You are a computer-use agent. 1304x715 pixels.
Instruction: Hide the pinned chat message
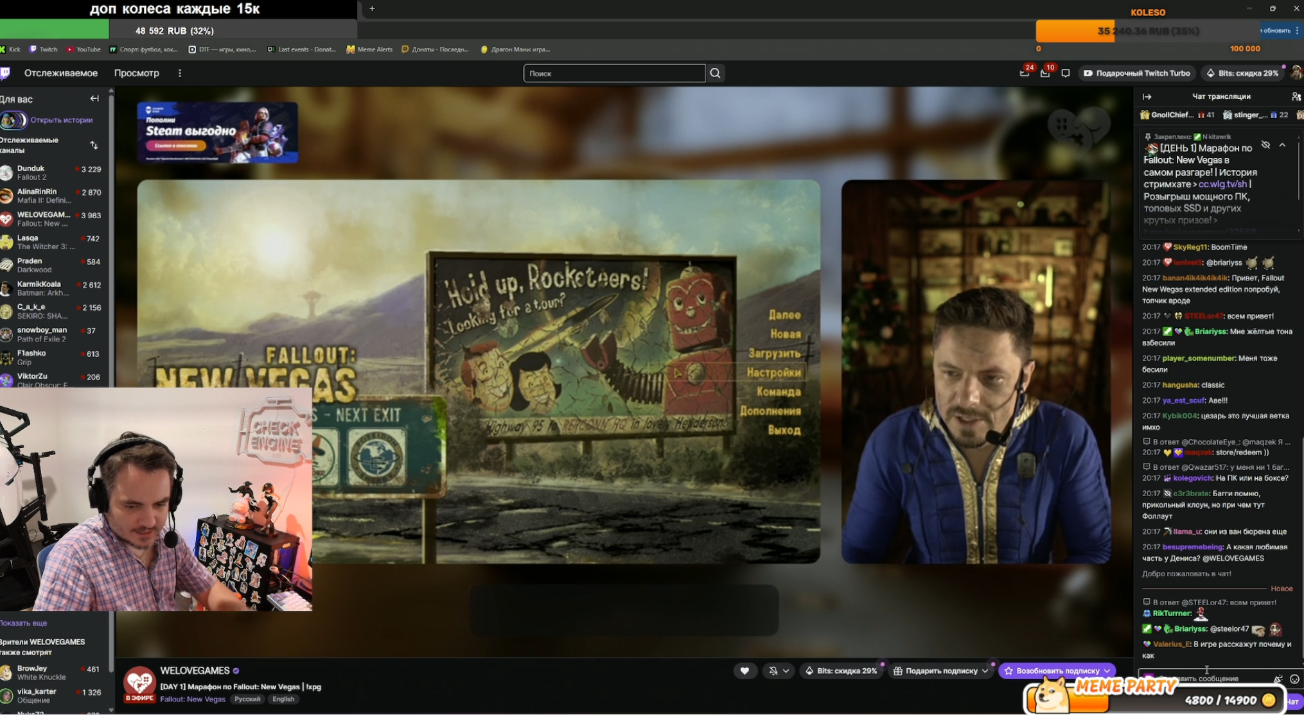tap(1265, 145)
